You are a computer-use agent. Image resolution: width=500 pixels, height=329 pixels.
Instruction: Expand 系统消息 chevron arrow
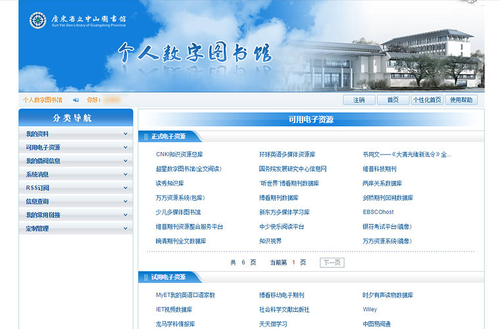[126, 174]
